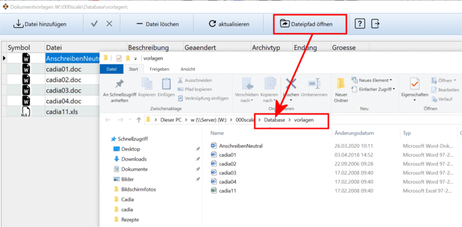The height and width of the screenshot is (227, 462).
Task: Click 000scale breadcrumb segment
Action: coord(245,120)
